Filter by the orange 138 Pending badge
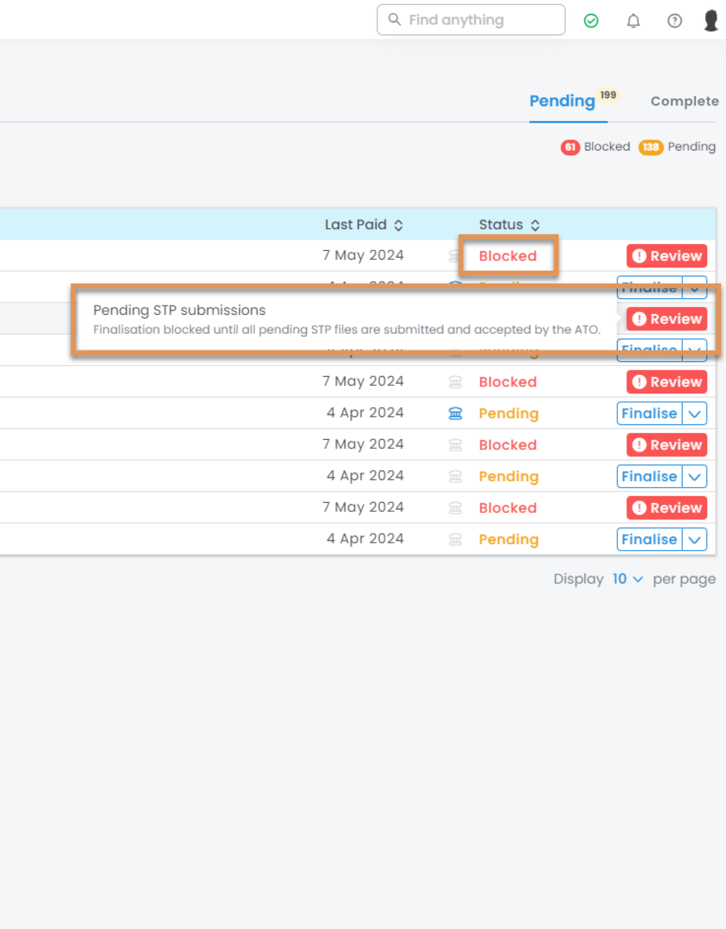Image resolution: width=726 pixels, height=929 pixels. click(650, 147)
